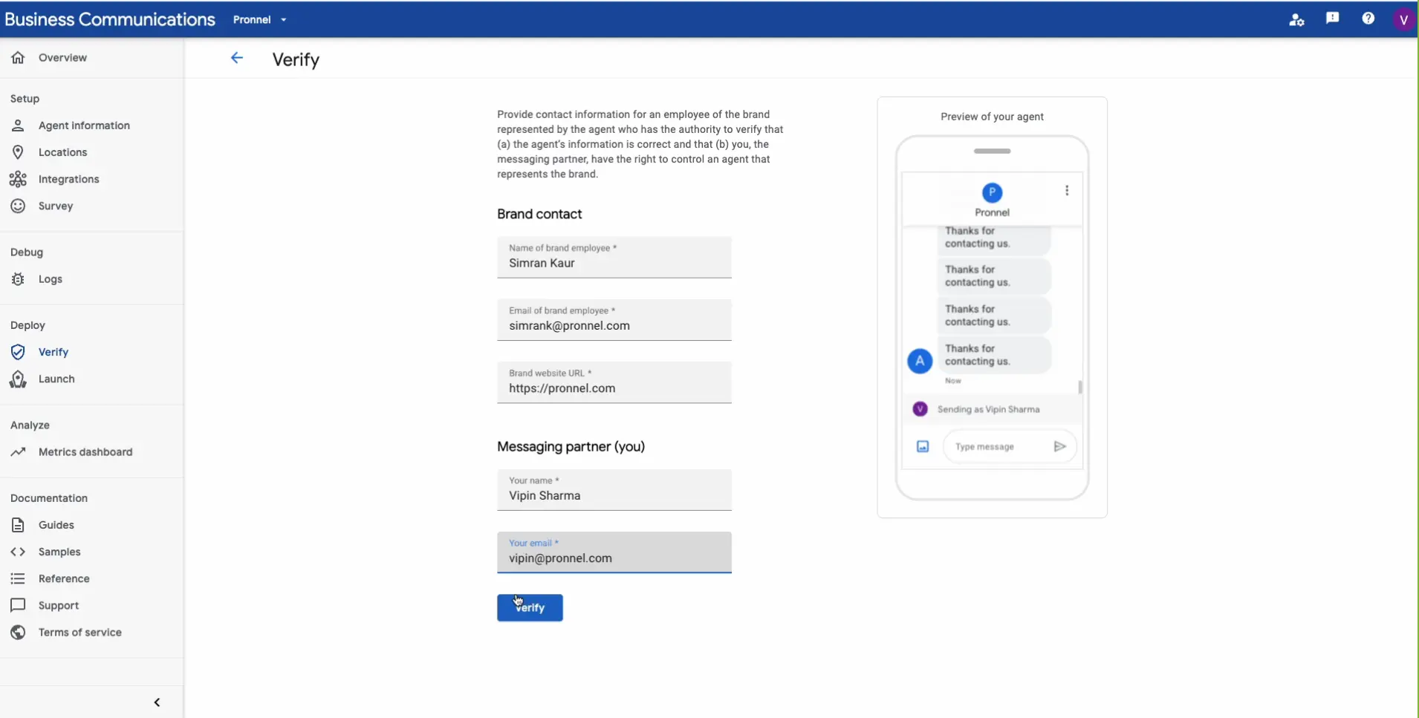
Task: Click the send arrow in preview
Action: [x=1059, y=446]
